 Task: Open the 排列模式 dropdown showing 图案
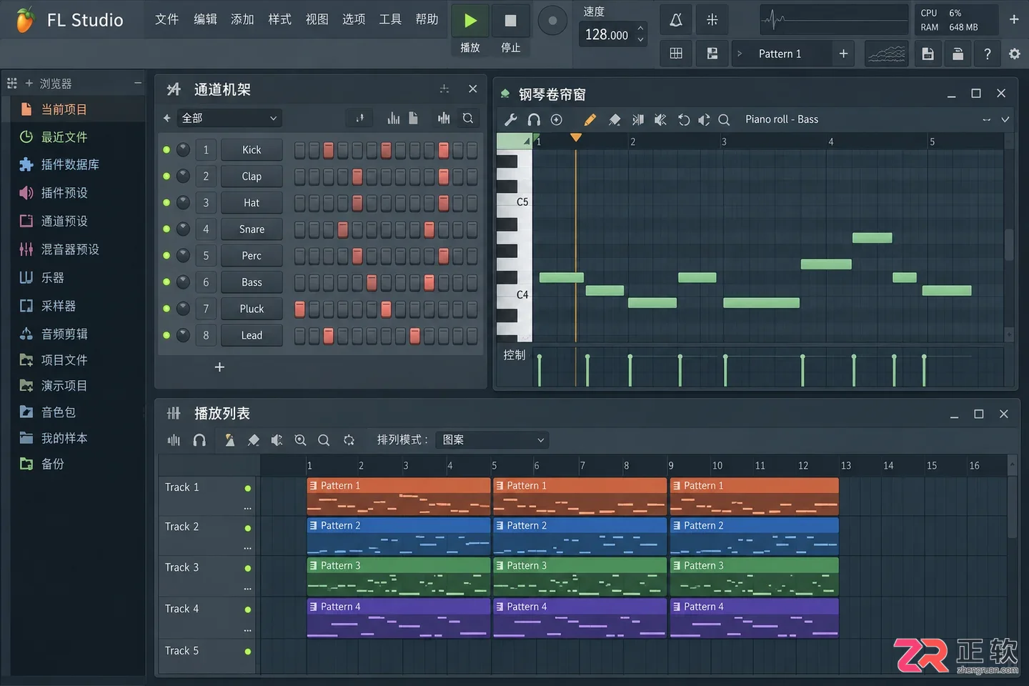tap(492, 440)
